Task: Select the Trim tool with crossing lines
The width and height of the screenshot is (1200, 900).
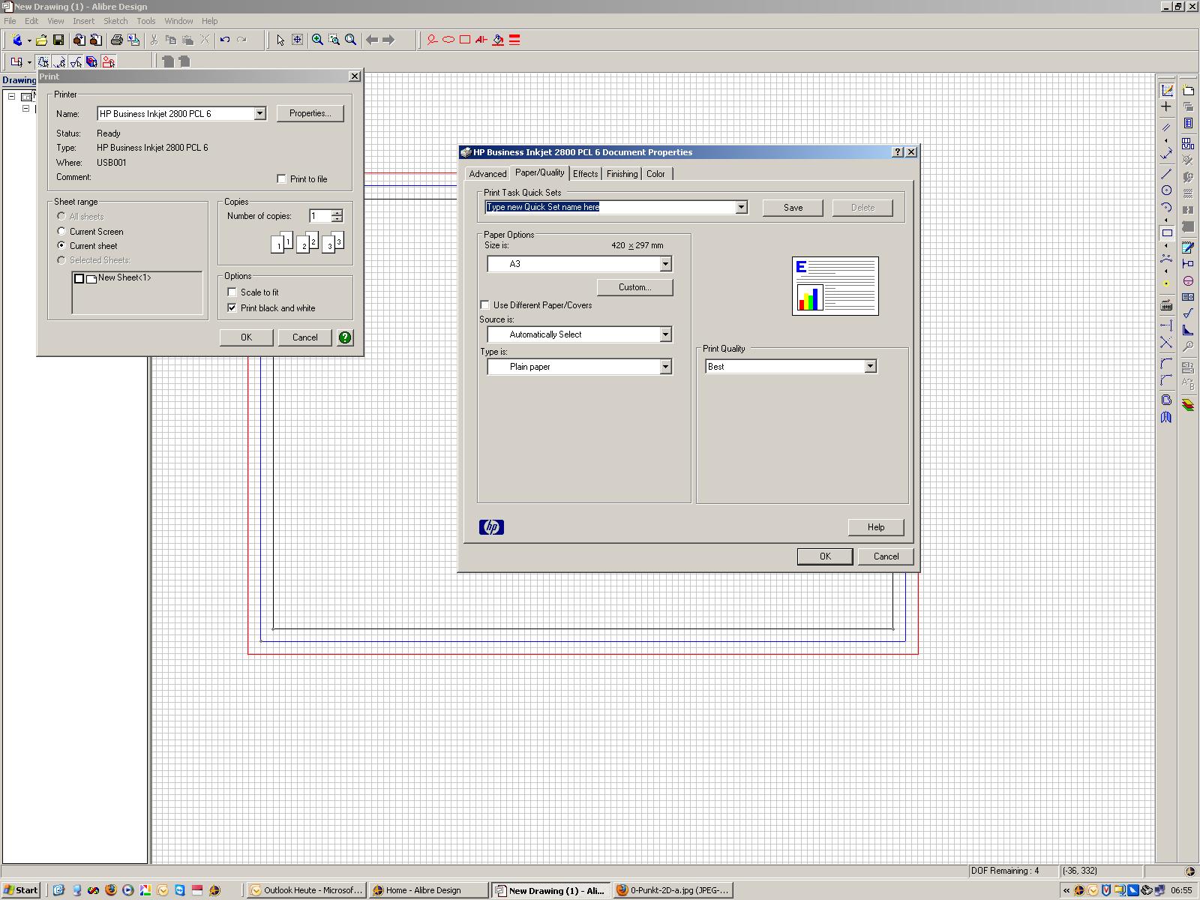Action: coord(1167,342)
